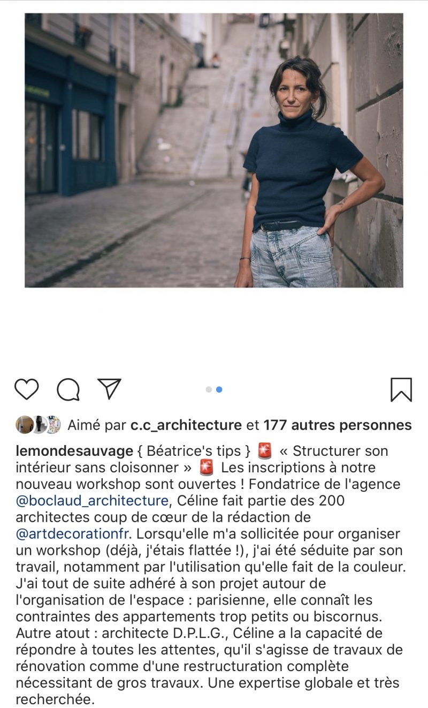
Task: Open the liker avatars cluster
Action: pyautogui.click(x=38, y=425)
